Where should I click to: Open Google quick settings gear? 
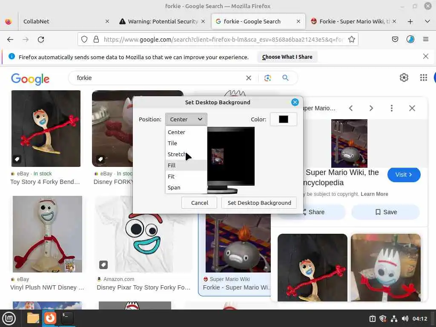404,77
